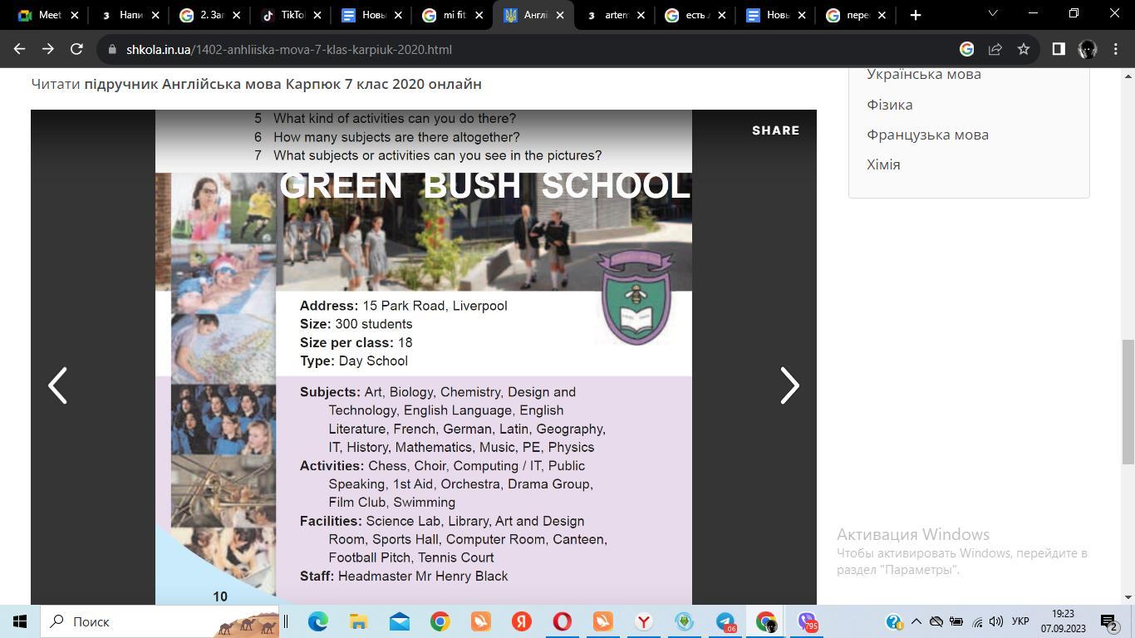Screen dimensions: 1135x638
Task: Go to the next textbook page
Action: pos(789,385)
